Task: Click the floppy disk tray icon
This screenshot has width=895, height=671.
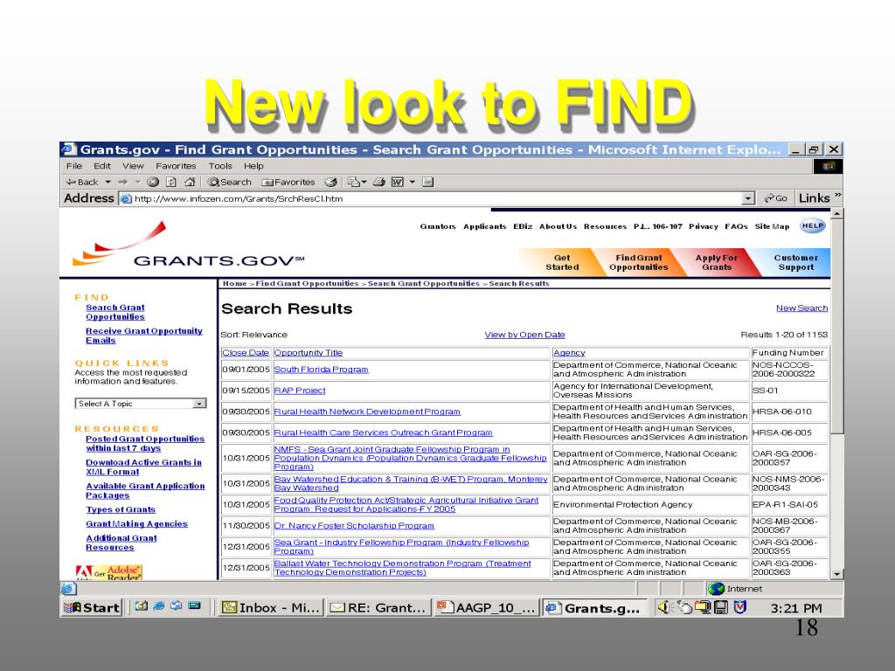Action: (721, 608)
